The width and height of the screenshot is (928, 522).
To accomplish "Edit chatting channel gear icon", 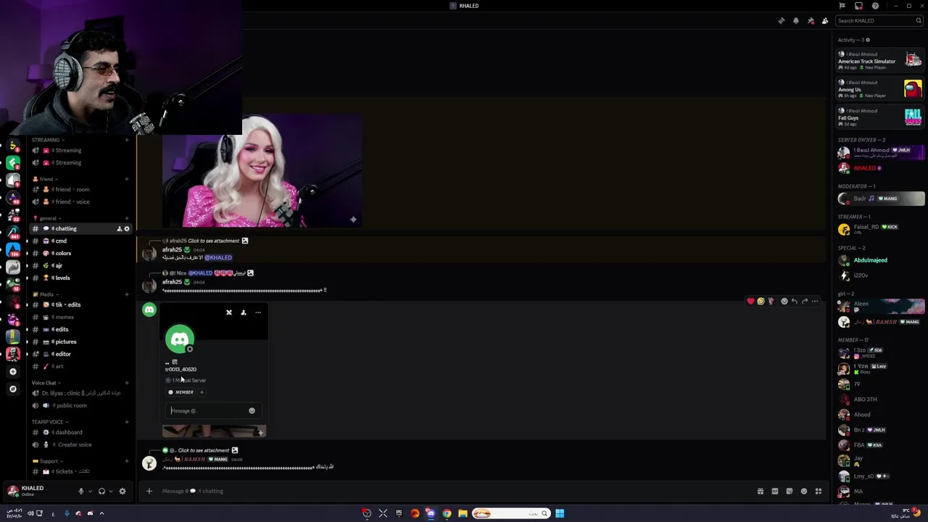I will (127, 229).
